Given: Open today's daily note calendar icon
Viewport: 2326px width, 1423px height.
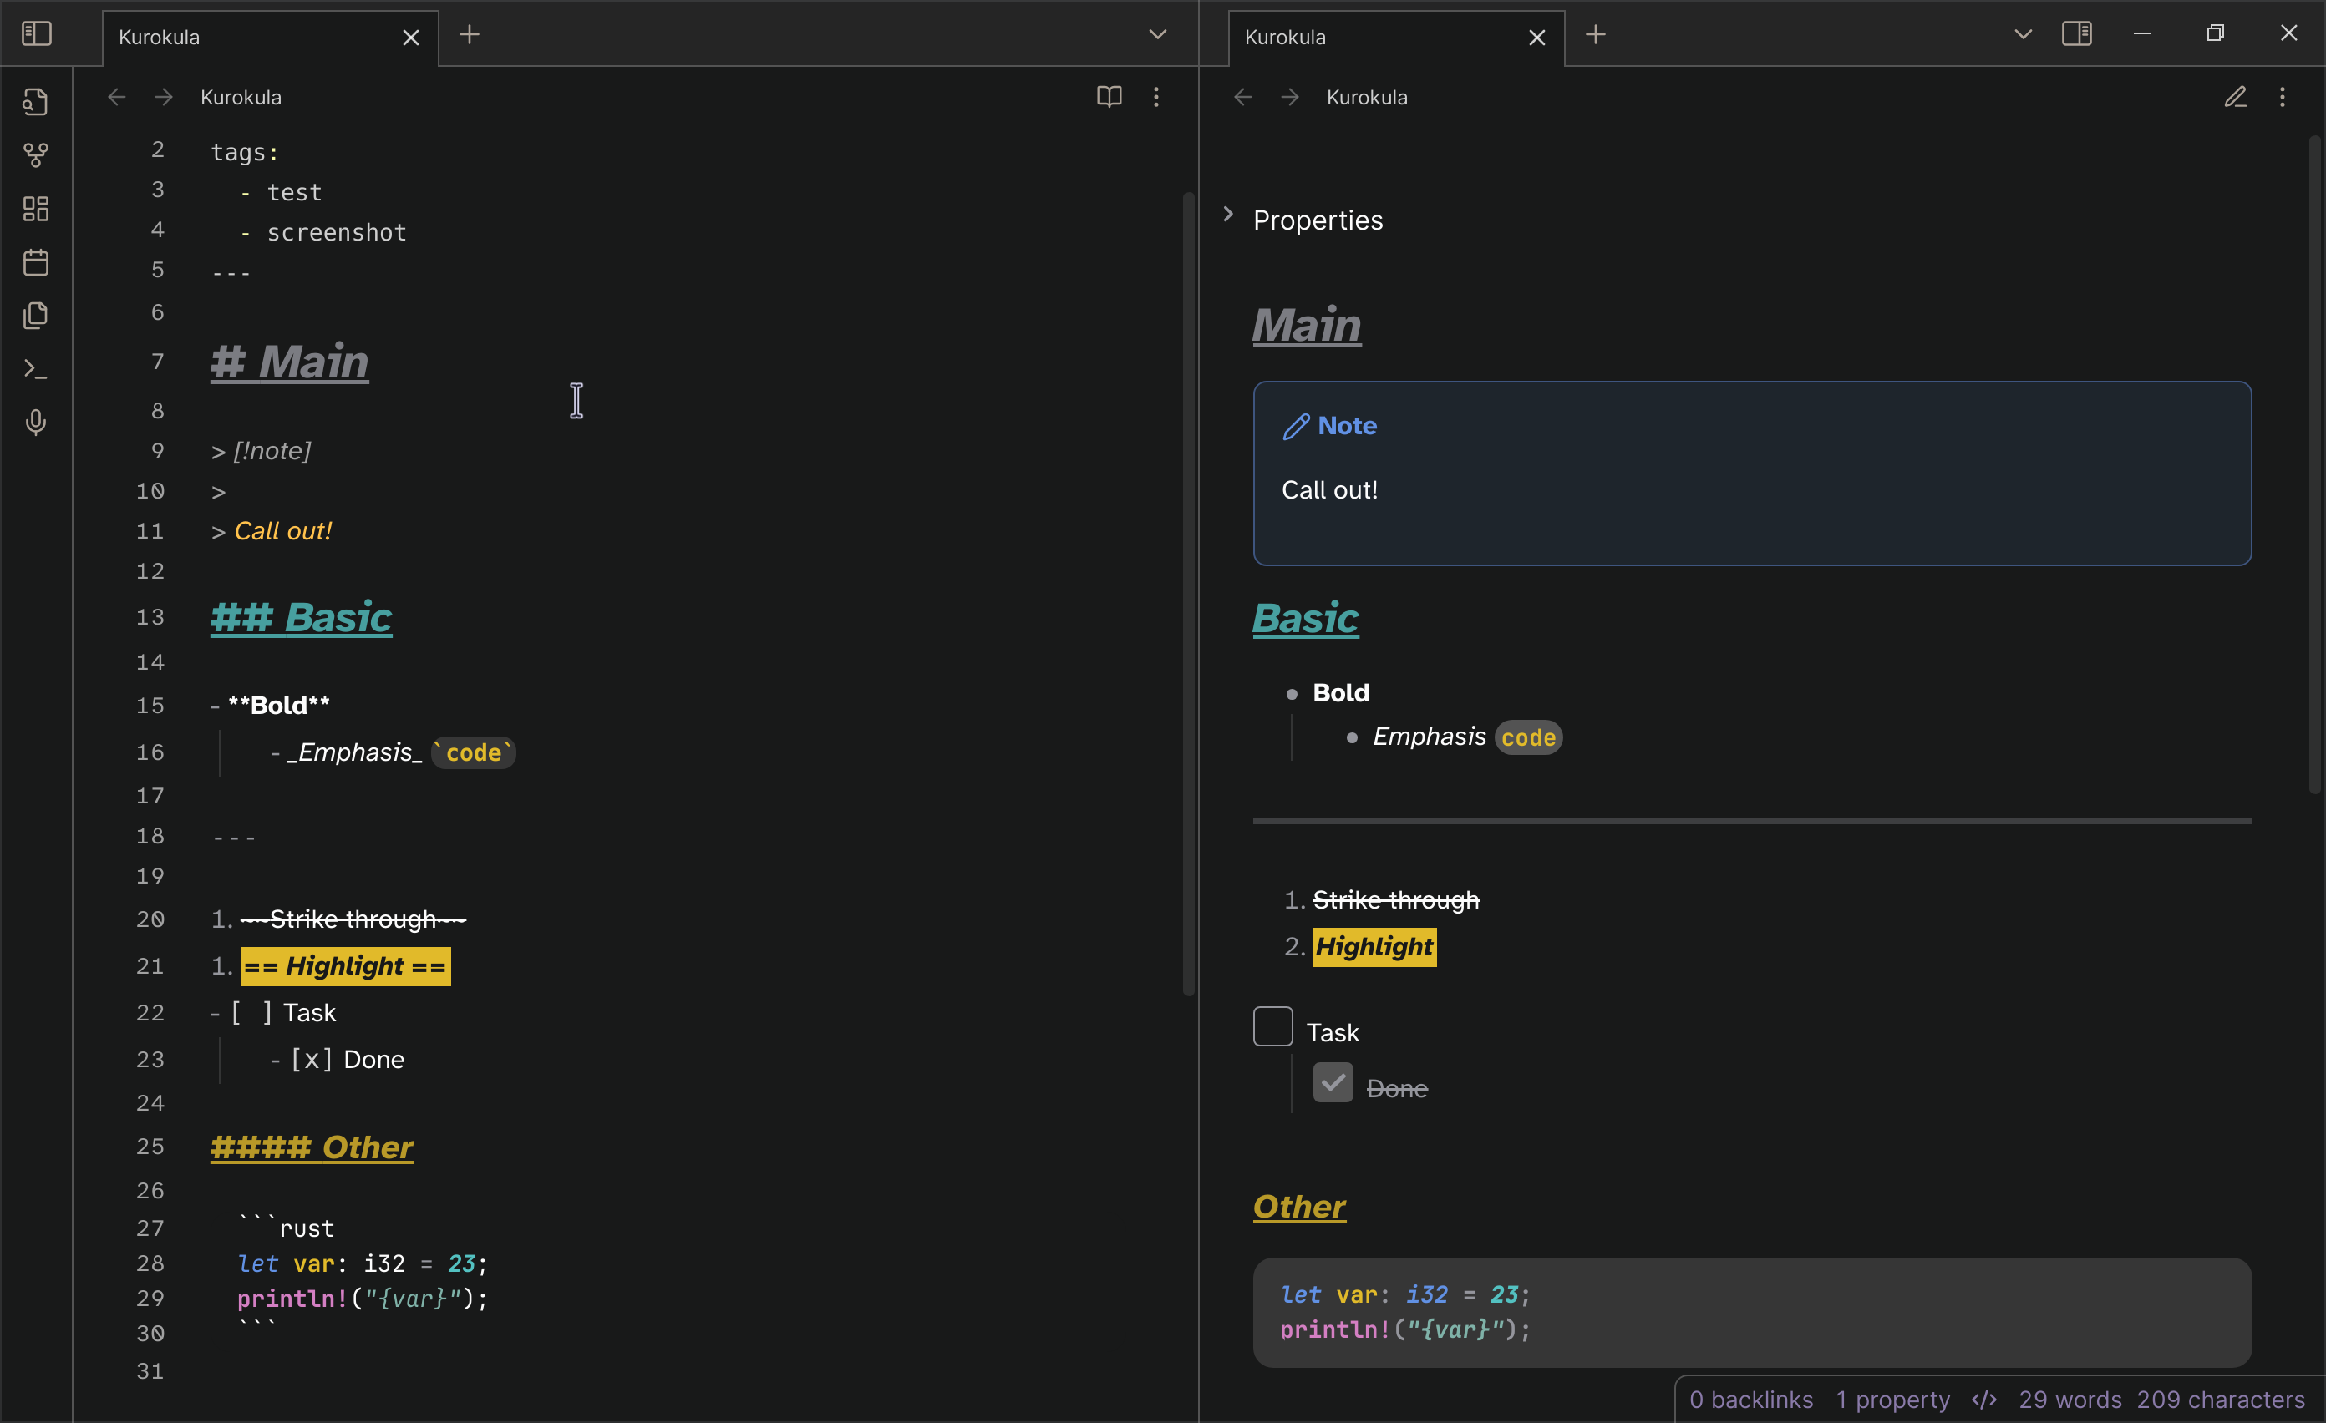Looking at the screenshot, I should click(x=36, y=262).
